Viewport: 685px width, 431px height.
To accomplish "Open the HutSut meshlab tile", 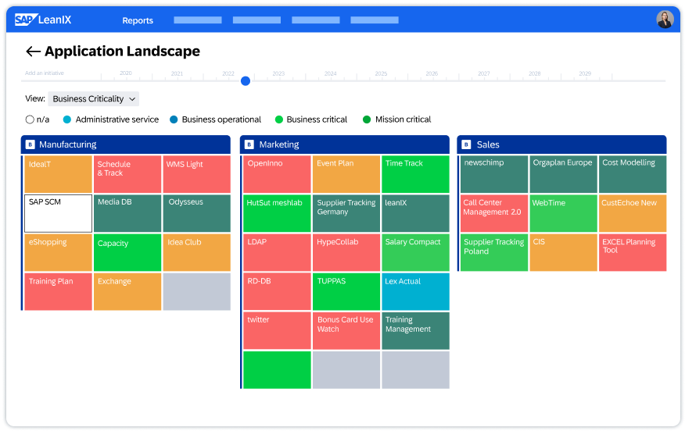I will tap(277, 213).
